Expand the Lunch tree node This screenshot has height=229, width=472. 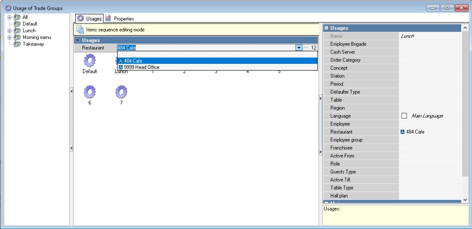pos(9,31)
